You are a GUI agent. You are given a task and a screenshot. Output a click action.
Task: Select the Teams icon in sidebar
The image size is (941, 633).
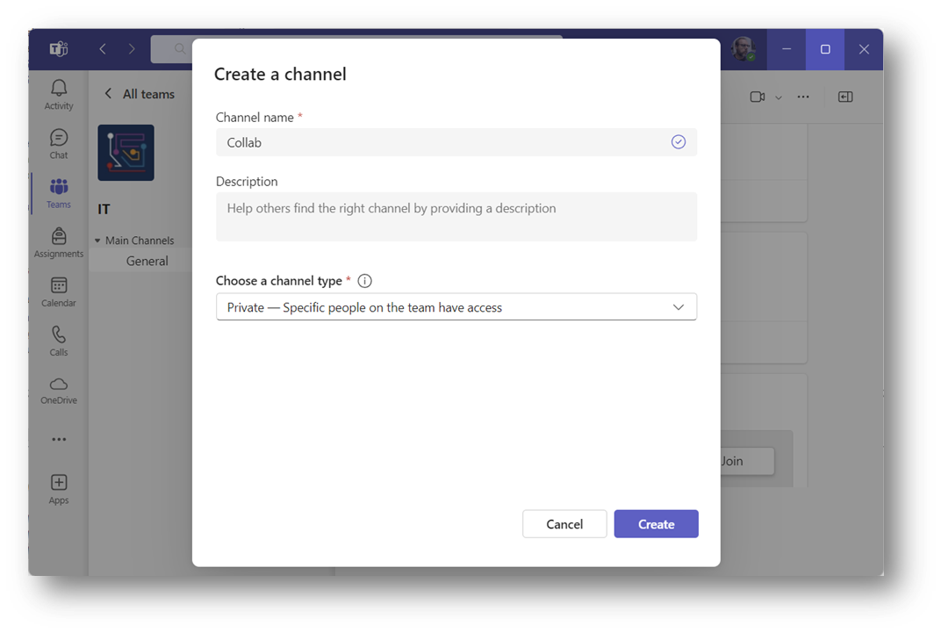[x=59, y=187]
